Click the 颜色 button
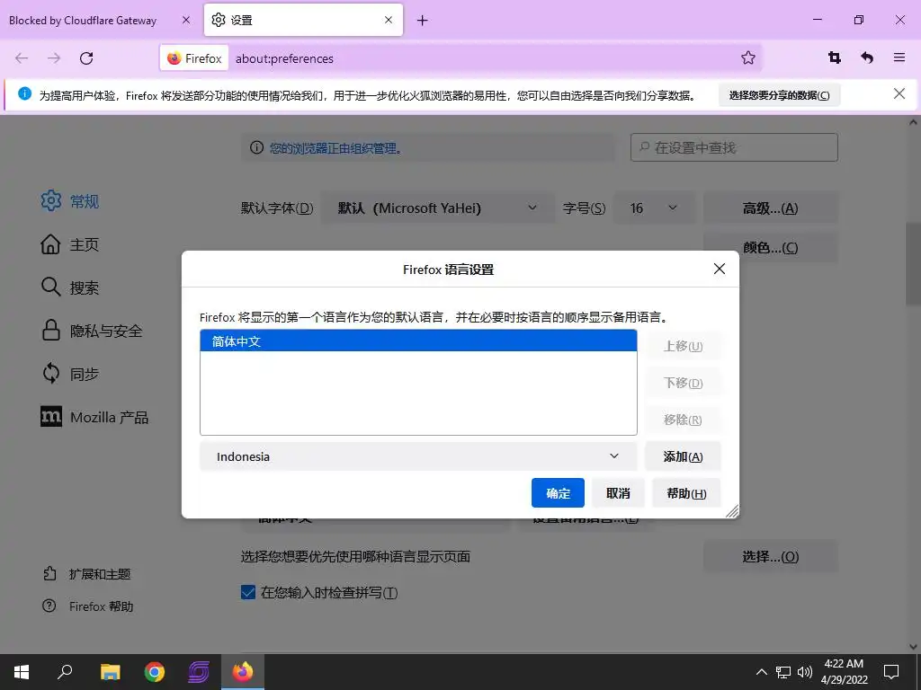The width and height of the screenshot is (921, 690). (771, 248)
